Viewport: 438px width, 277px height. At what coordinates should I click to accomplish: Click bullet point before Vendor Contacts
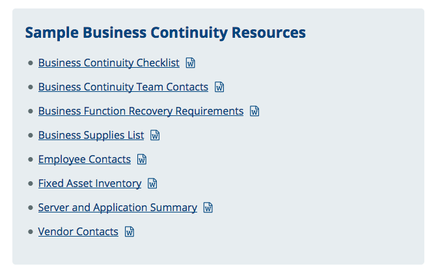[x=31, y=231]
